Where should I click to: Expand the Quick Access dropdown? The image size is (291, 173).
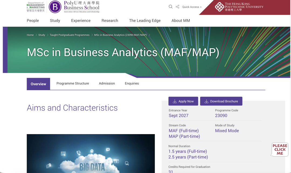point(192,7)
